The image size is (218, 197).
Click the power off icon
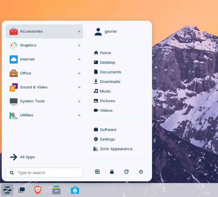[141, 171]
